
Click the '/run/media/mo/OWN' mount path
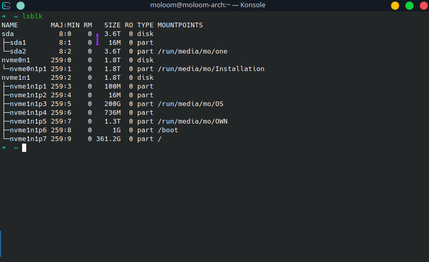tap(192, 121)
